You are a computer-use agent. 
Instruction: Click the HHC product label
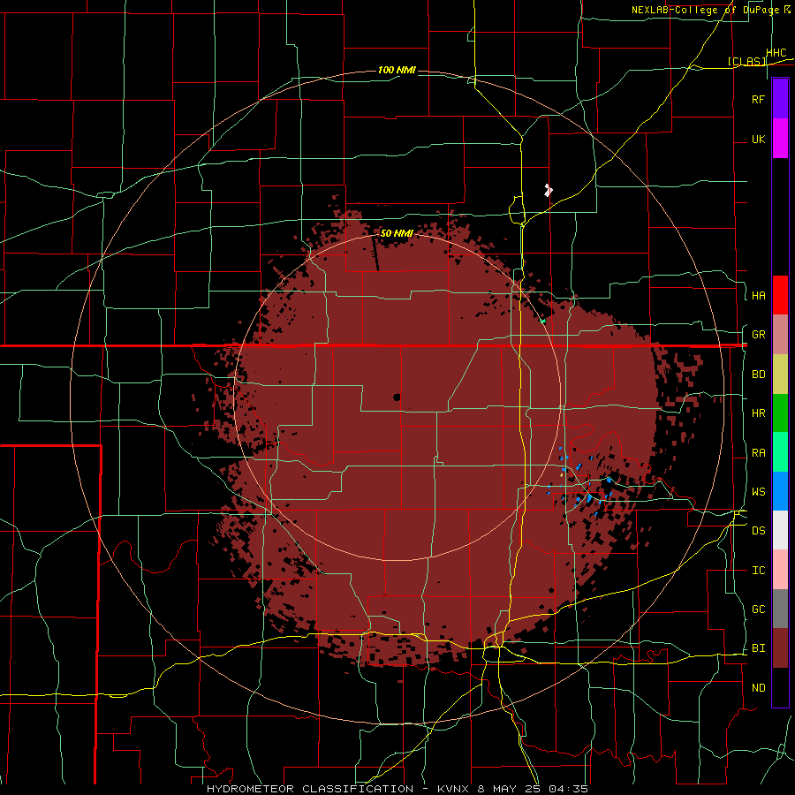pyautogui.click(x=776, y=53)
